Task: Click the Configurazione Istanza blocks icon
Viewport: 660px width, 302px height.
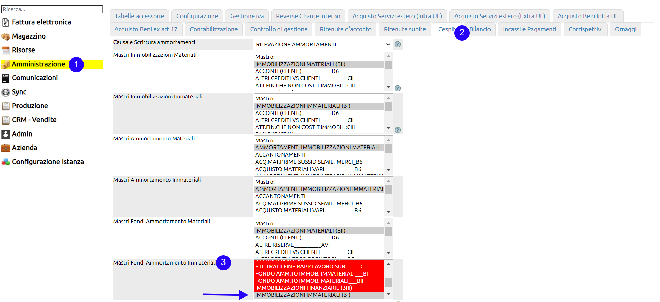Action: [5, 162]
